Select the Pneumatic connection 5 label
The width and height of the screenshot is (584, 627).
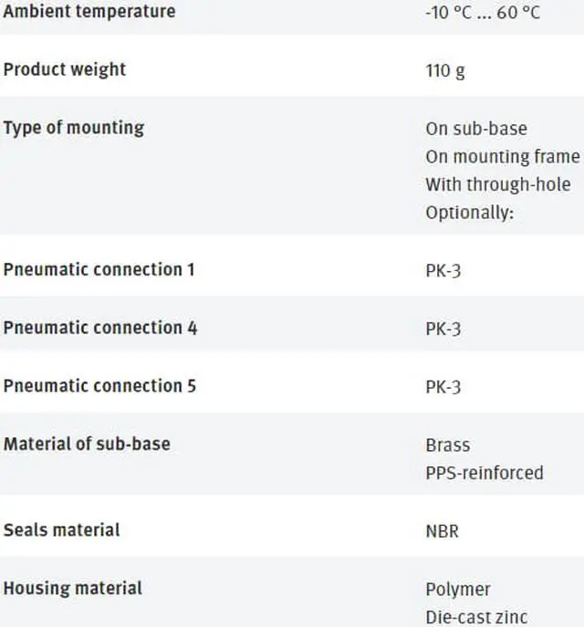tap(100, 386)
